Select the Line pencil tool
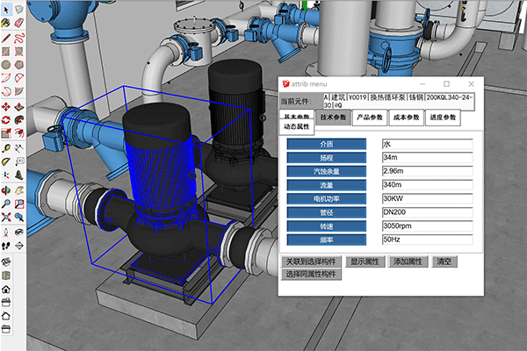 [6, 38]
